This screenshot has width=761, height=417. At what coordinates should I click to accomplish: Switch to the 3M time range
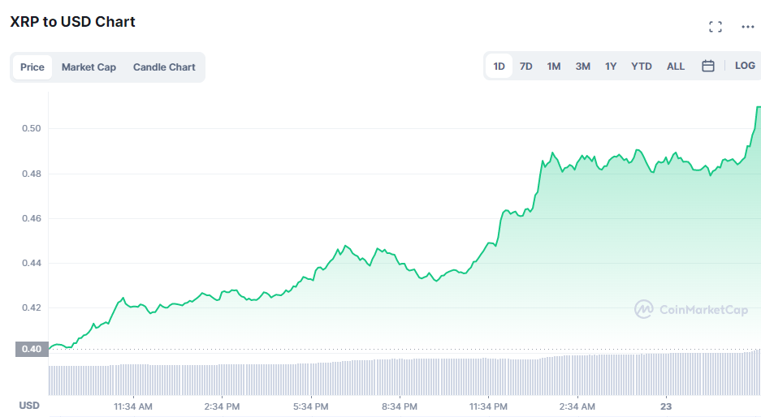582,67
